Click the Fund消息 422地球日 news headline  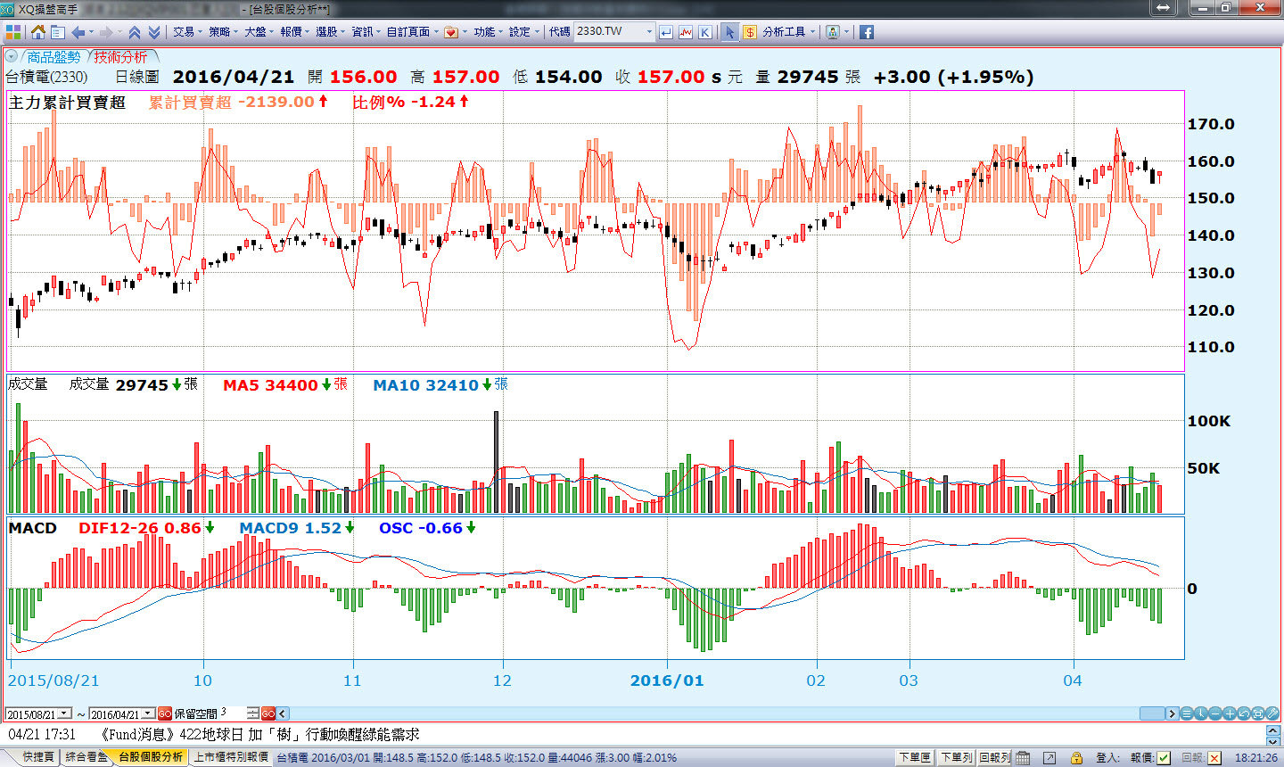[x=259, y=735]
